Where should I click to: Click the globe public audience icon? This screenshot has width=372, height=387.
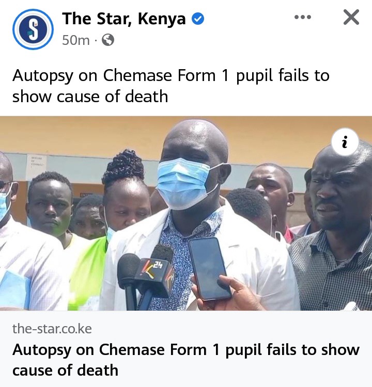click(x=108, y=40)
